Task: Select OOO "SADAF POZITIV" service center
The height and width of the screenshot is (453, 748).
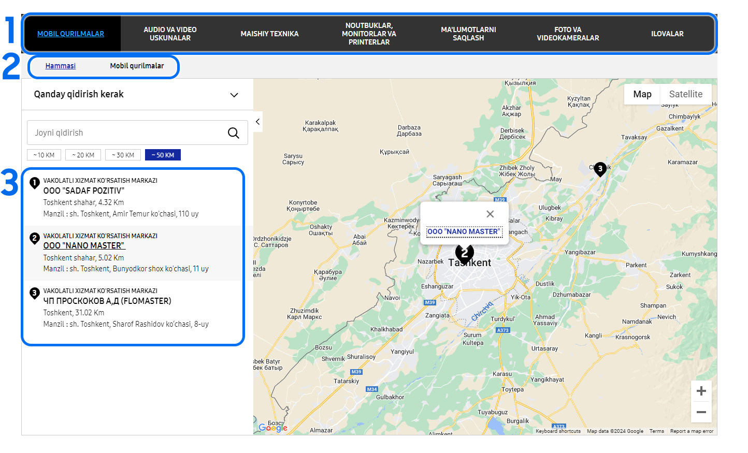Action: (84, 191)
